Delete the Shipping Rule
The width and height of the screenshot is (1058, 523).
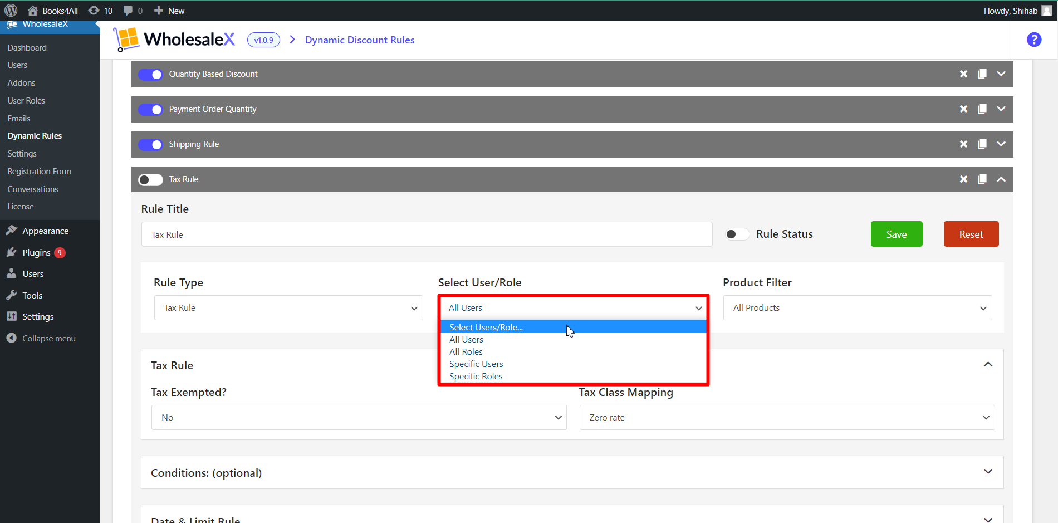(963, 144)
